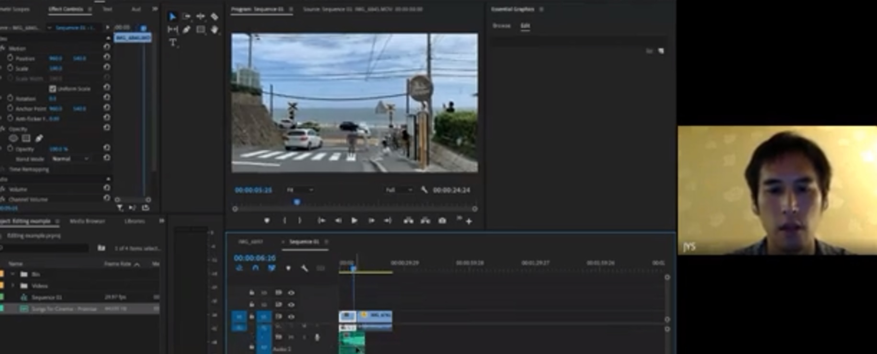Pick the Pen tool in the toolbar
The image size is (877, 354).
187,30
